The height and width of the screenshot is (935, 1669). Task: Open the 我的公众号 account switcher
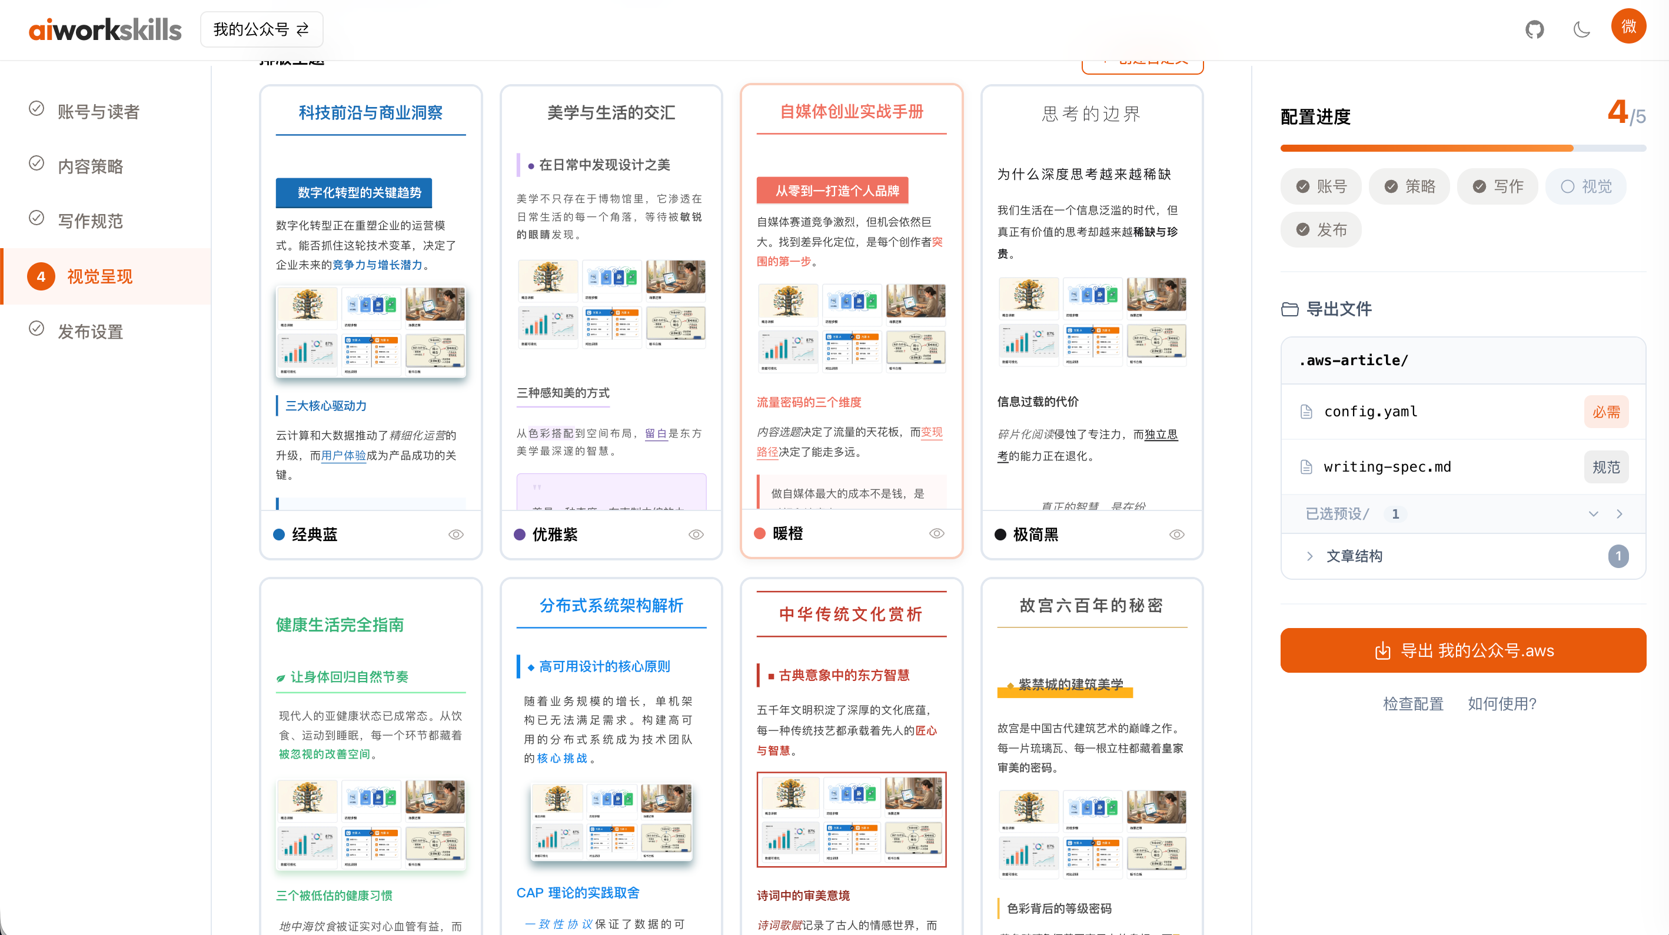point(261,29)
